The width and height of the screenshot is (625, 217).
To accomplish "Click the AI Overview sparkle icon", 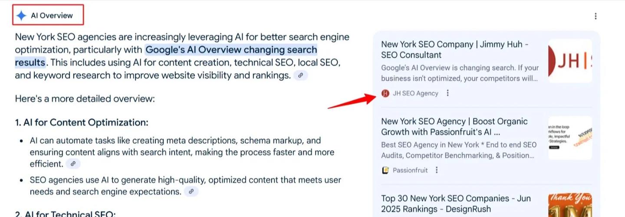I will click(21, 16).
